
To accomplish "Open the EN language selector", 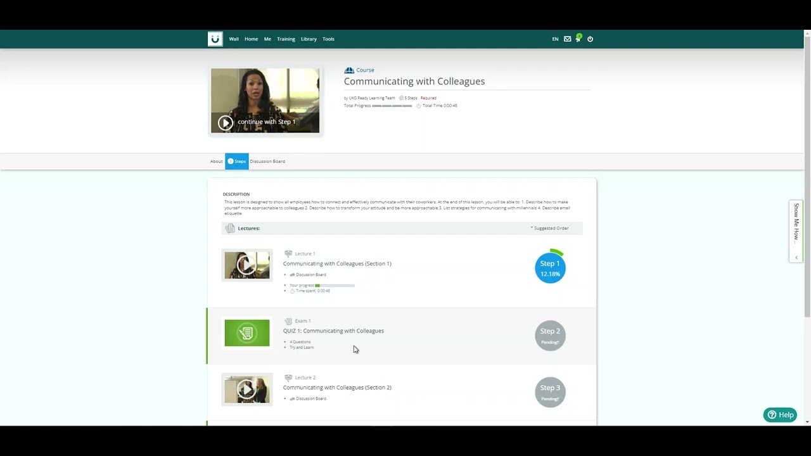I will coord(555,39).
